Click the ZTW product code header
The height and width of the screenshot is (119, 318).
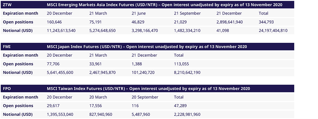pos(7,5)
